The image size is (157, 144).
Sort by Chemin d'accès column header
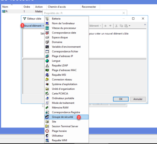point(64,7)
